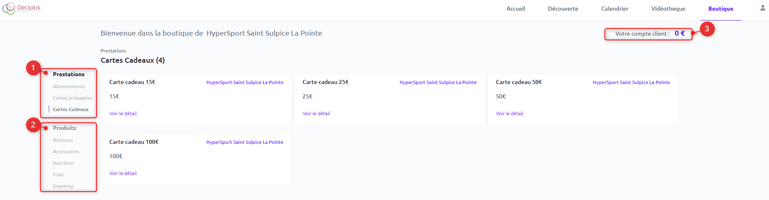Open the Boissons product category
This screenshot has height=200, width=769.
pos(63,140)
